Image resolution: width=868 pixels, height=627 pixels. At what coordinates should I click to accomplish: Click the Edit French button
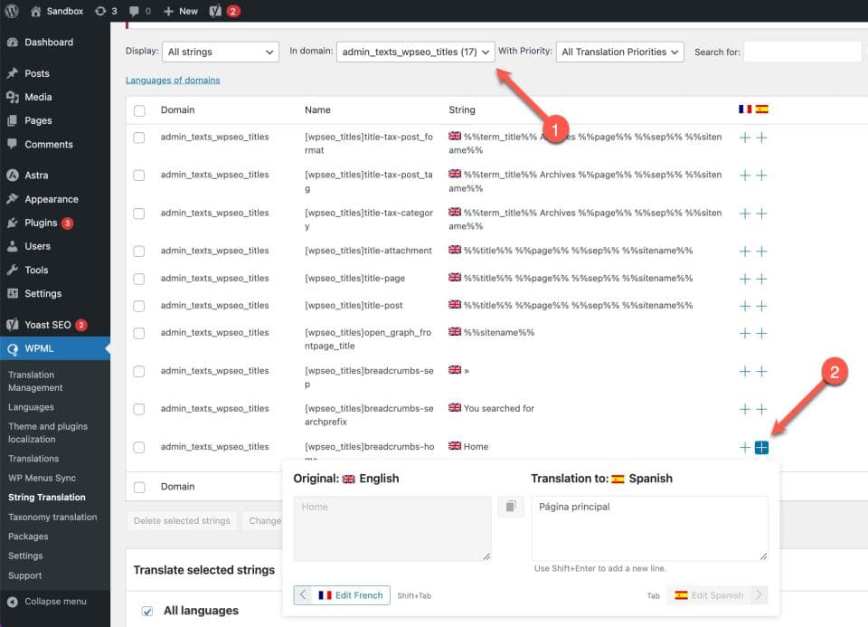tap(342, 595)
